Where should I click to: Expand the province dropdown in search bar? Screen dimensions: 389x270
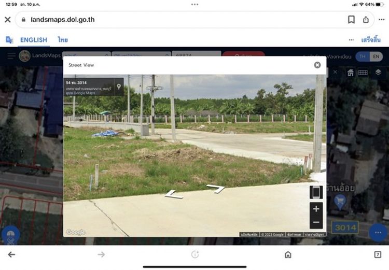click(x=87, y=54)
